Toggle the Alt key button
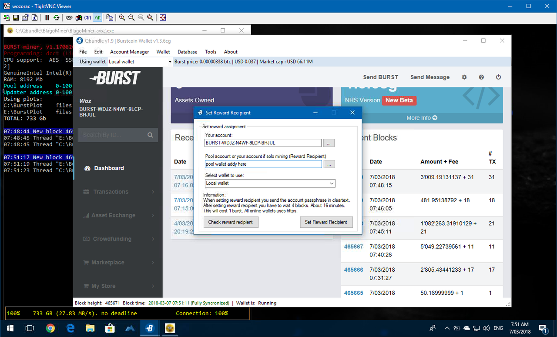The image size is (557, 337). tap(97, 18)
